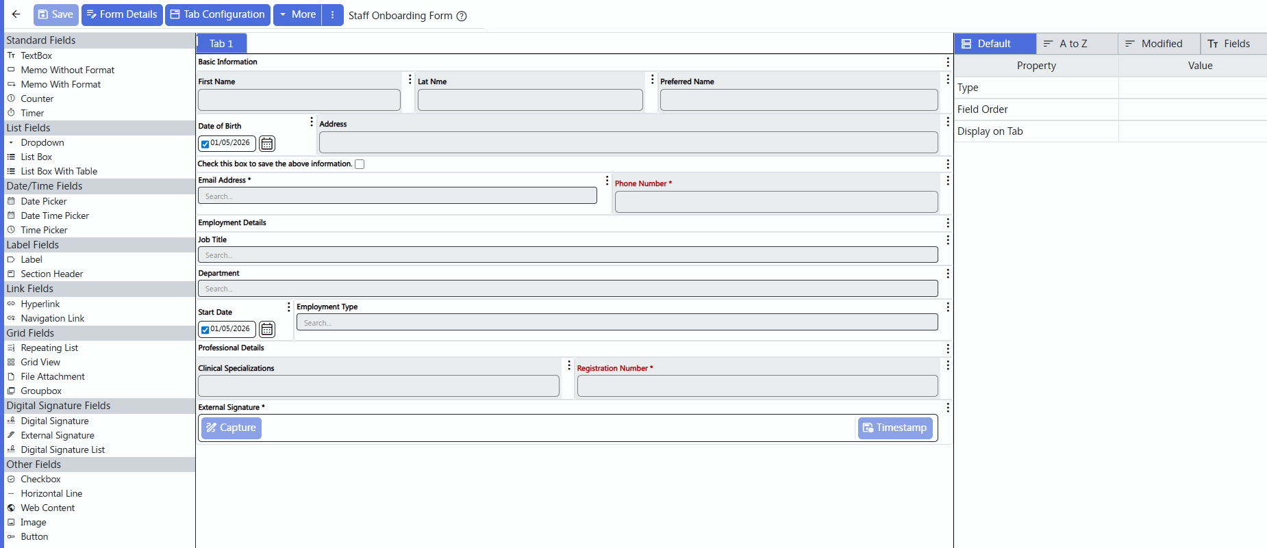Pick the Button field type

click(34, 536)
